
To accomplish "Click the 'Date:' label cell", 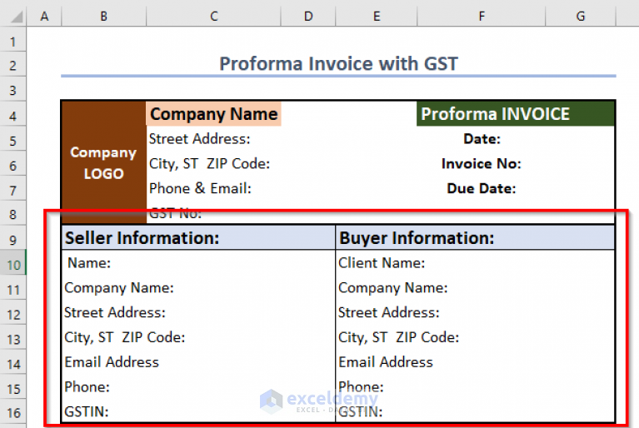I will coord(482,139).
